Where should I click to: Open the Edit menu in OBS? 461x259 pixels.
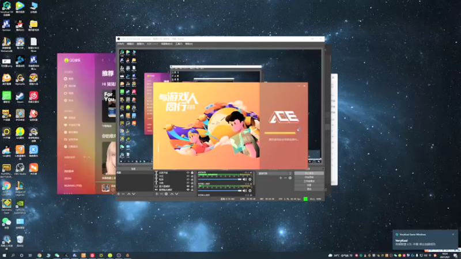tap(131, 44)
